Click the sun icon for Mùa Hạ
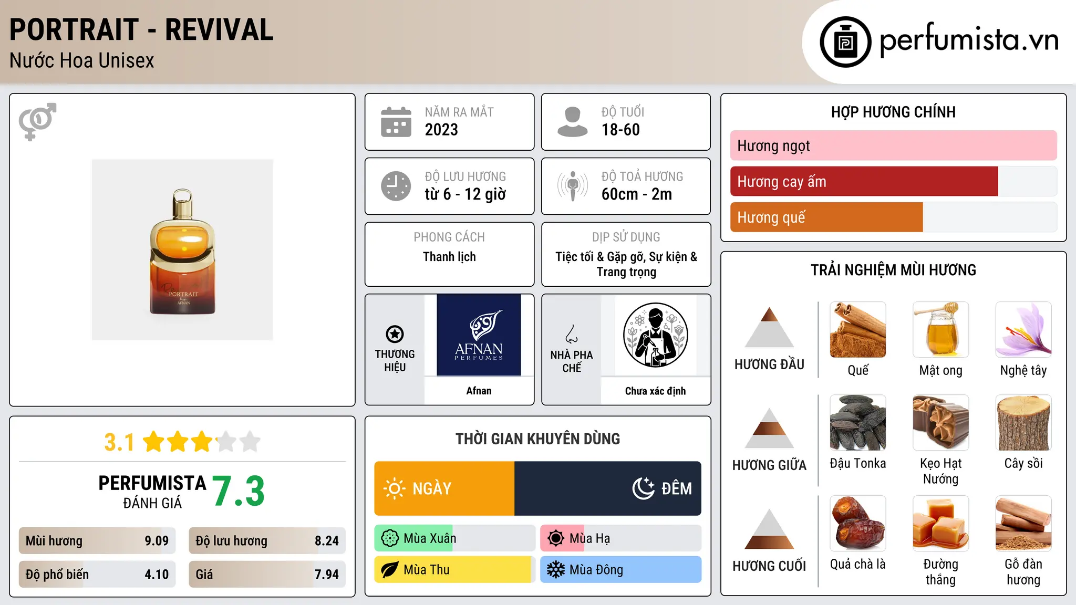This screenshot has height=605, width=1076. [x=556, y=538]
